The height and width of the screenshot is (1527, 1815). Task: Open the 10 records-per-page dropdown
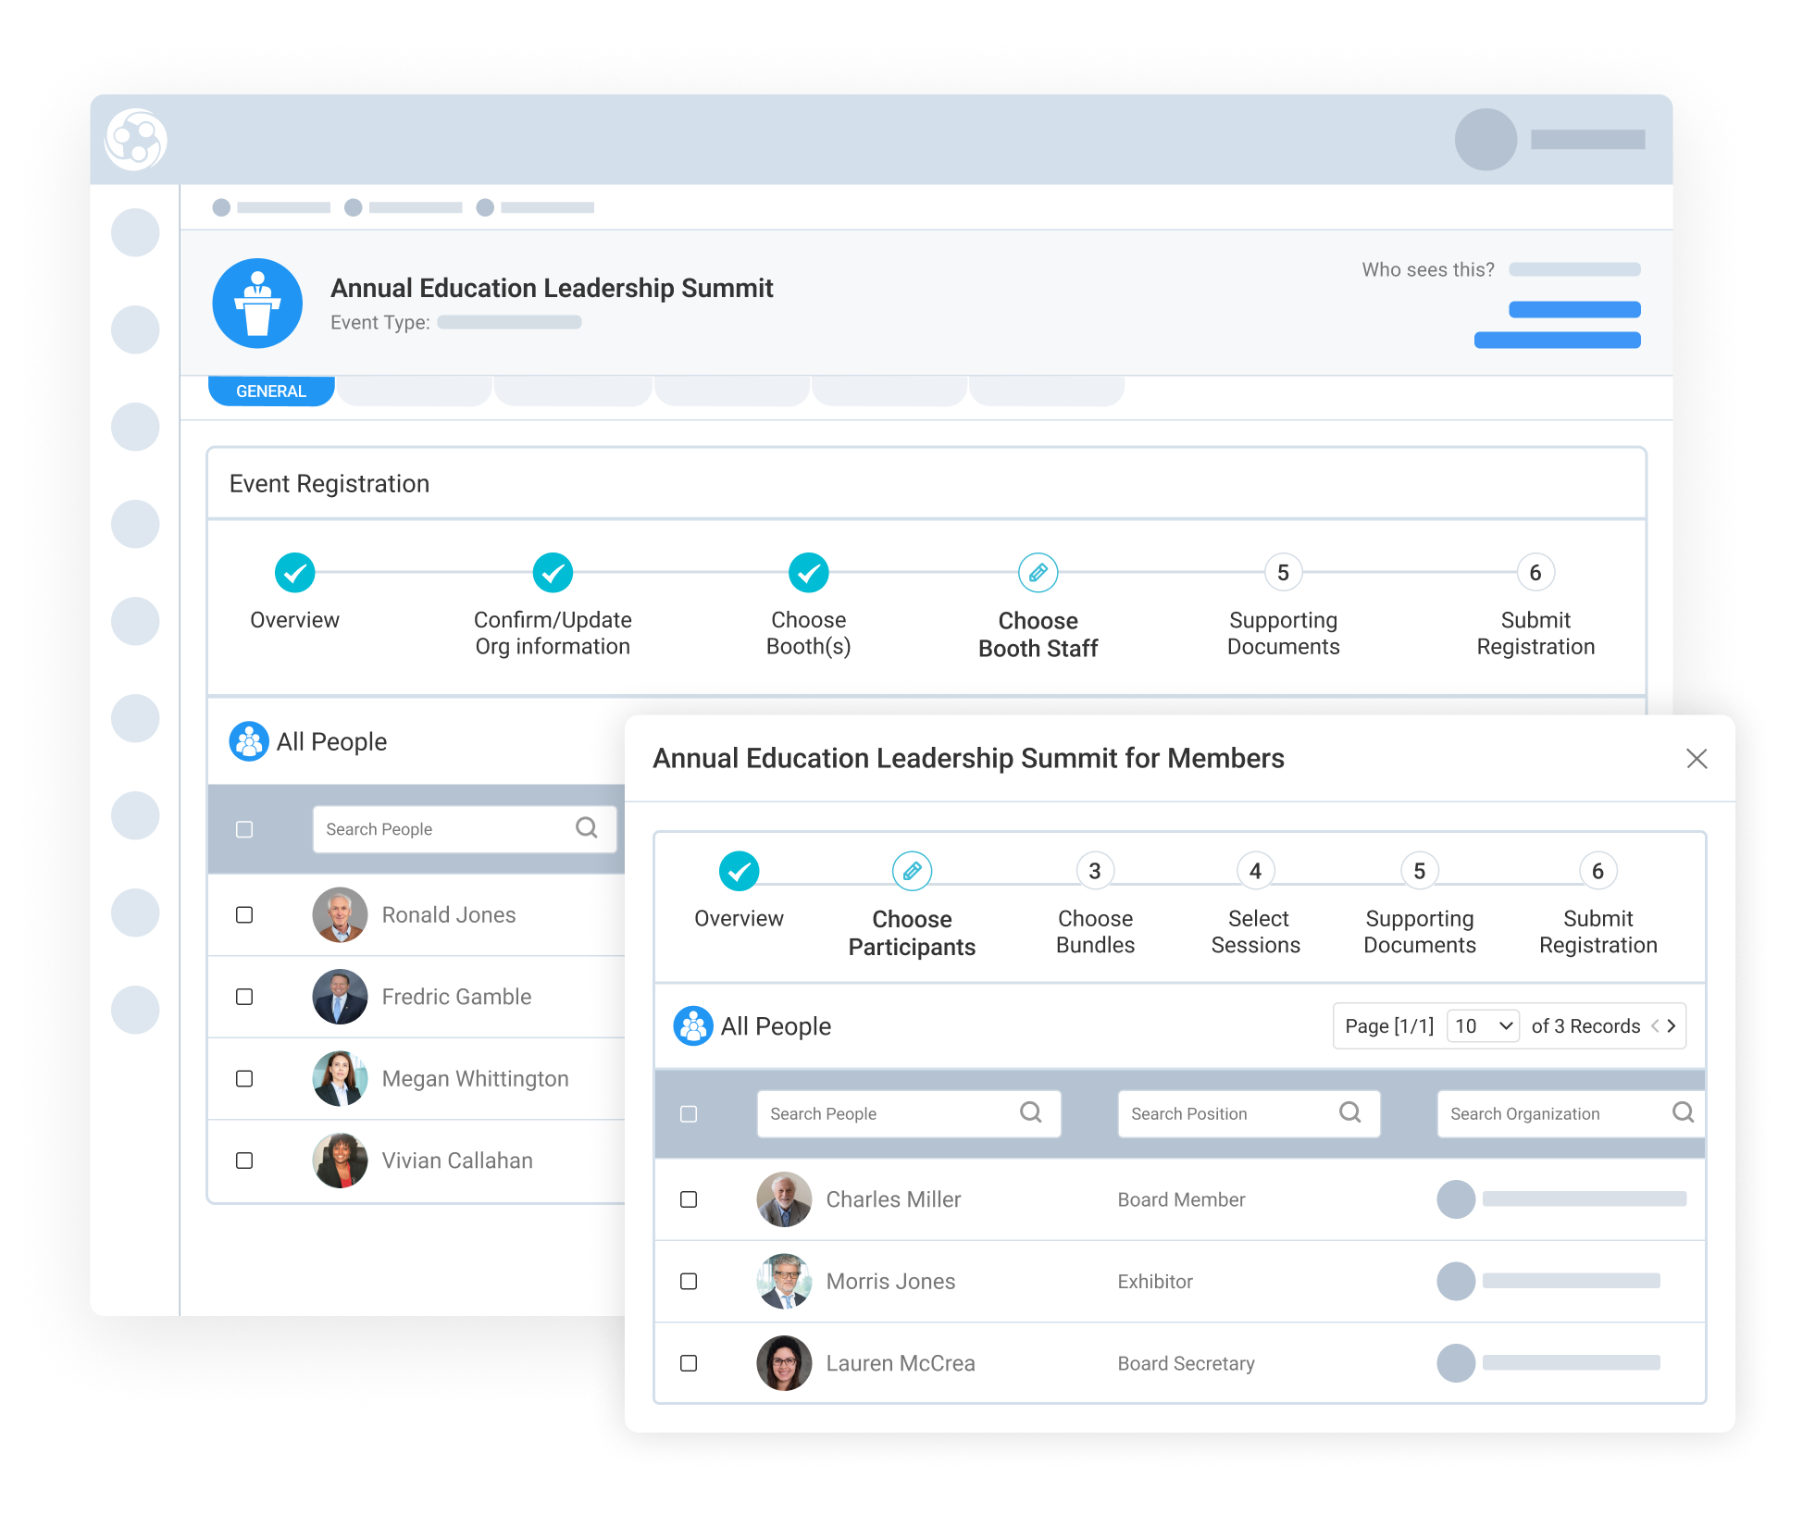[x=1483, y=1025]
